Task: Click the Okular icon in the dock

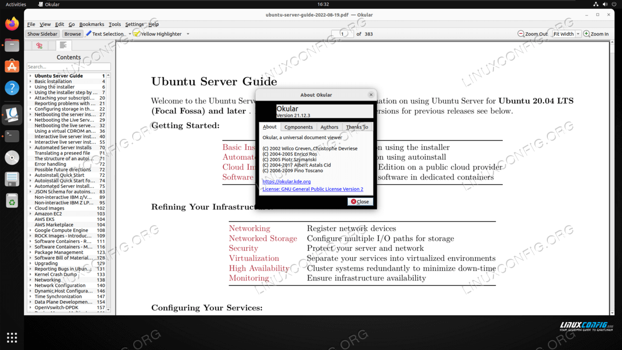Action: pyautogui.click(x=12, y=115)
